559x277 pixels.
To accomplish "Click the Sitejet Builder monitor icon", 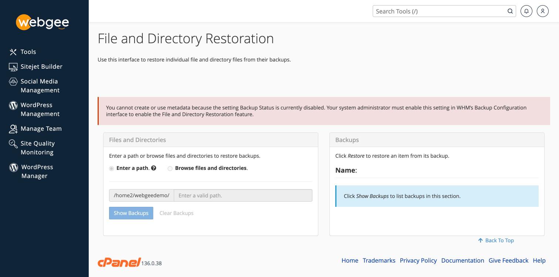I will pos(13,67).
